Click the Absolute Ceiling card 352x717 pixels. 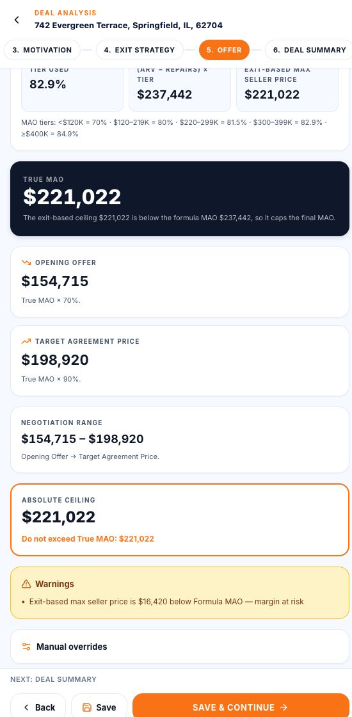[180, 520]
